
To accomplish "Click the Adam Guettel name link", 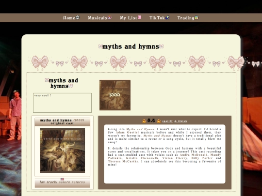I will (x=127, y=132).
